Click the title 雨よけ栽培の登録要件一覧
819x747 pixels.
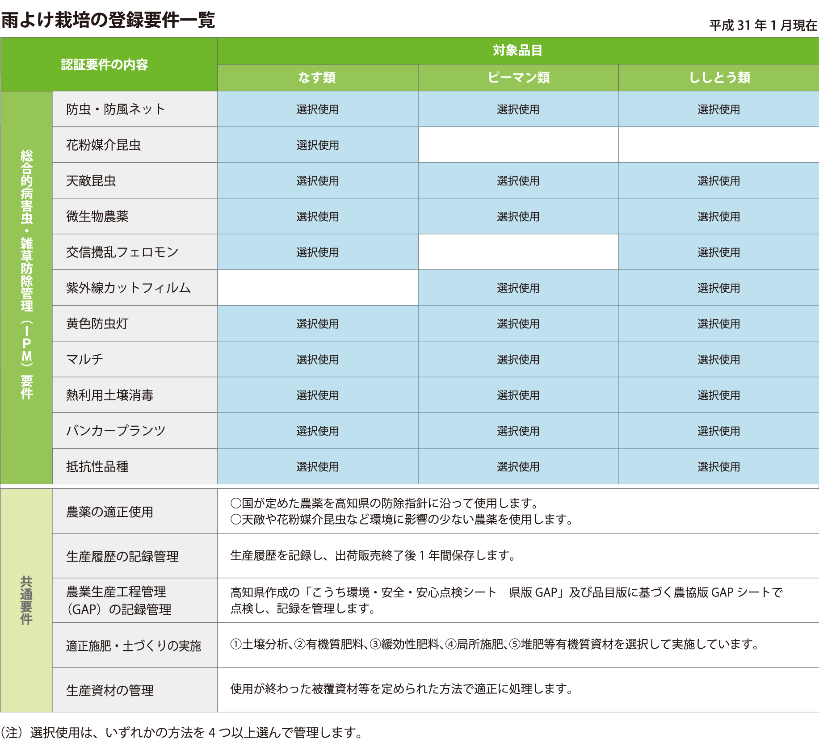point(108,20)
